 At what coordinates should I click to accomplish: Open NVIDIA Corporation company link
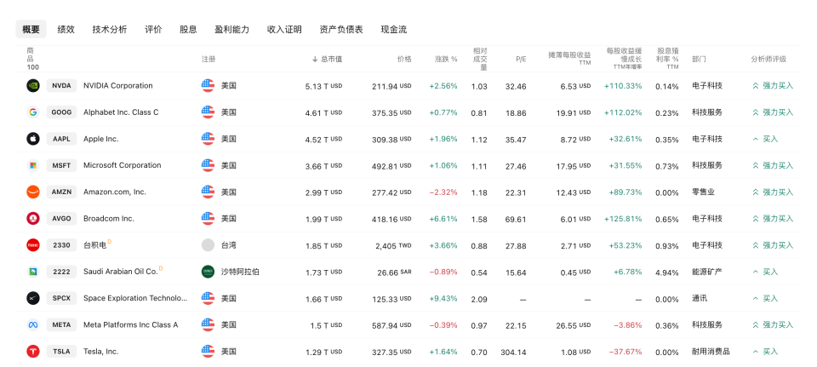pos(118,85)
